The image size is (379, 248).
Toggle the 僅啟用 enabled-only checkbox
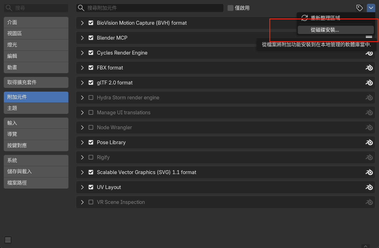tap(230, 8)
